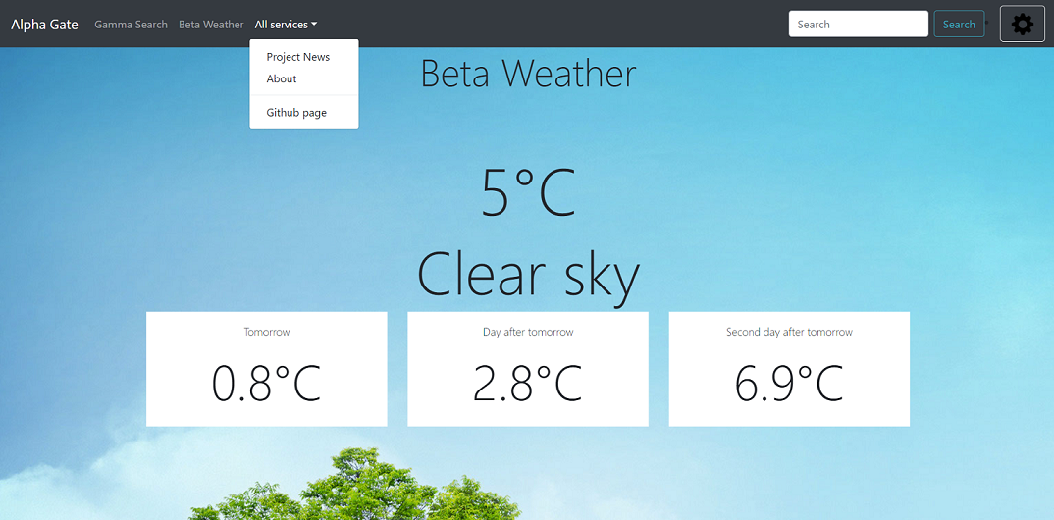Click the Clear sky condition text
Screen dimensions: 1054x520
tap(528, 276)
